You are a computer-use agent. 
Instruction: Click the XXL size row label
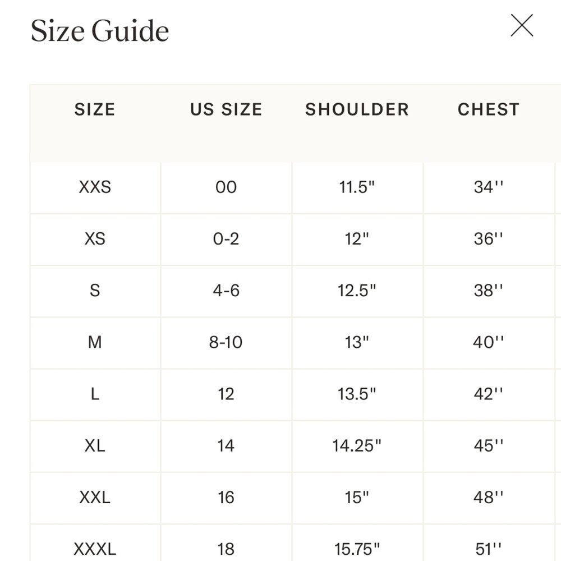click(x=95, y=497)
